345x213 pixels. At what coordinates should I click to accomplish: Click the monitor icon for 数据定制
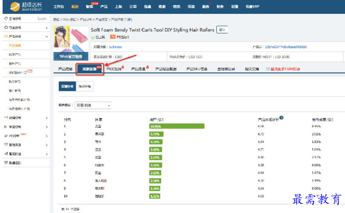(6, 163)
